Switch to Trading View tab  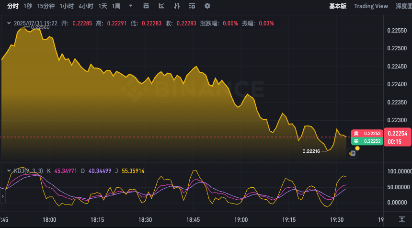tap(371, 6)
